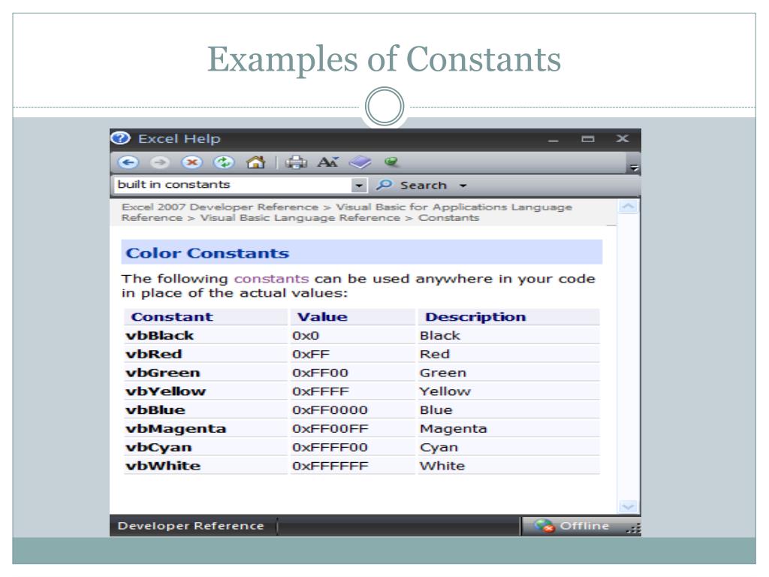Click the value 0xFF00FF
This screenshot has height=577, width=769.
click(x=330, y=429)
